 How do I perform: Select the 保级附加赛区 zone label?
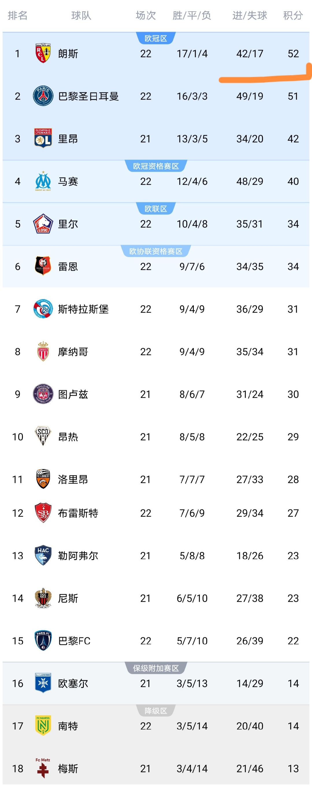pos(156,668)
